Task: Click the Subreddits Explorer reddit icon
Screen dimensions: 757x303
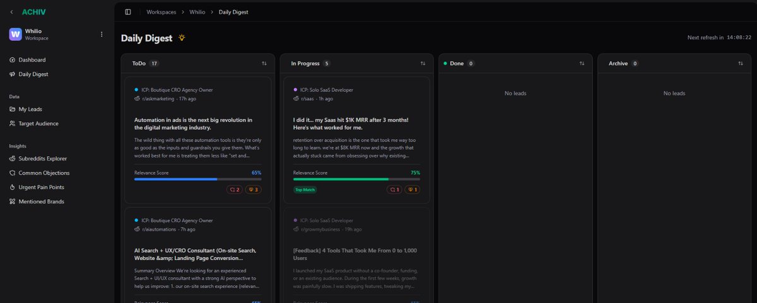Action: (13, 159)
